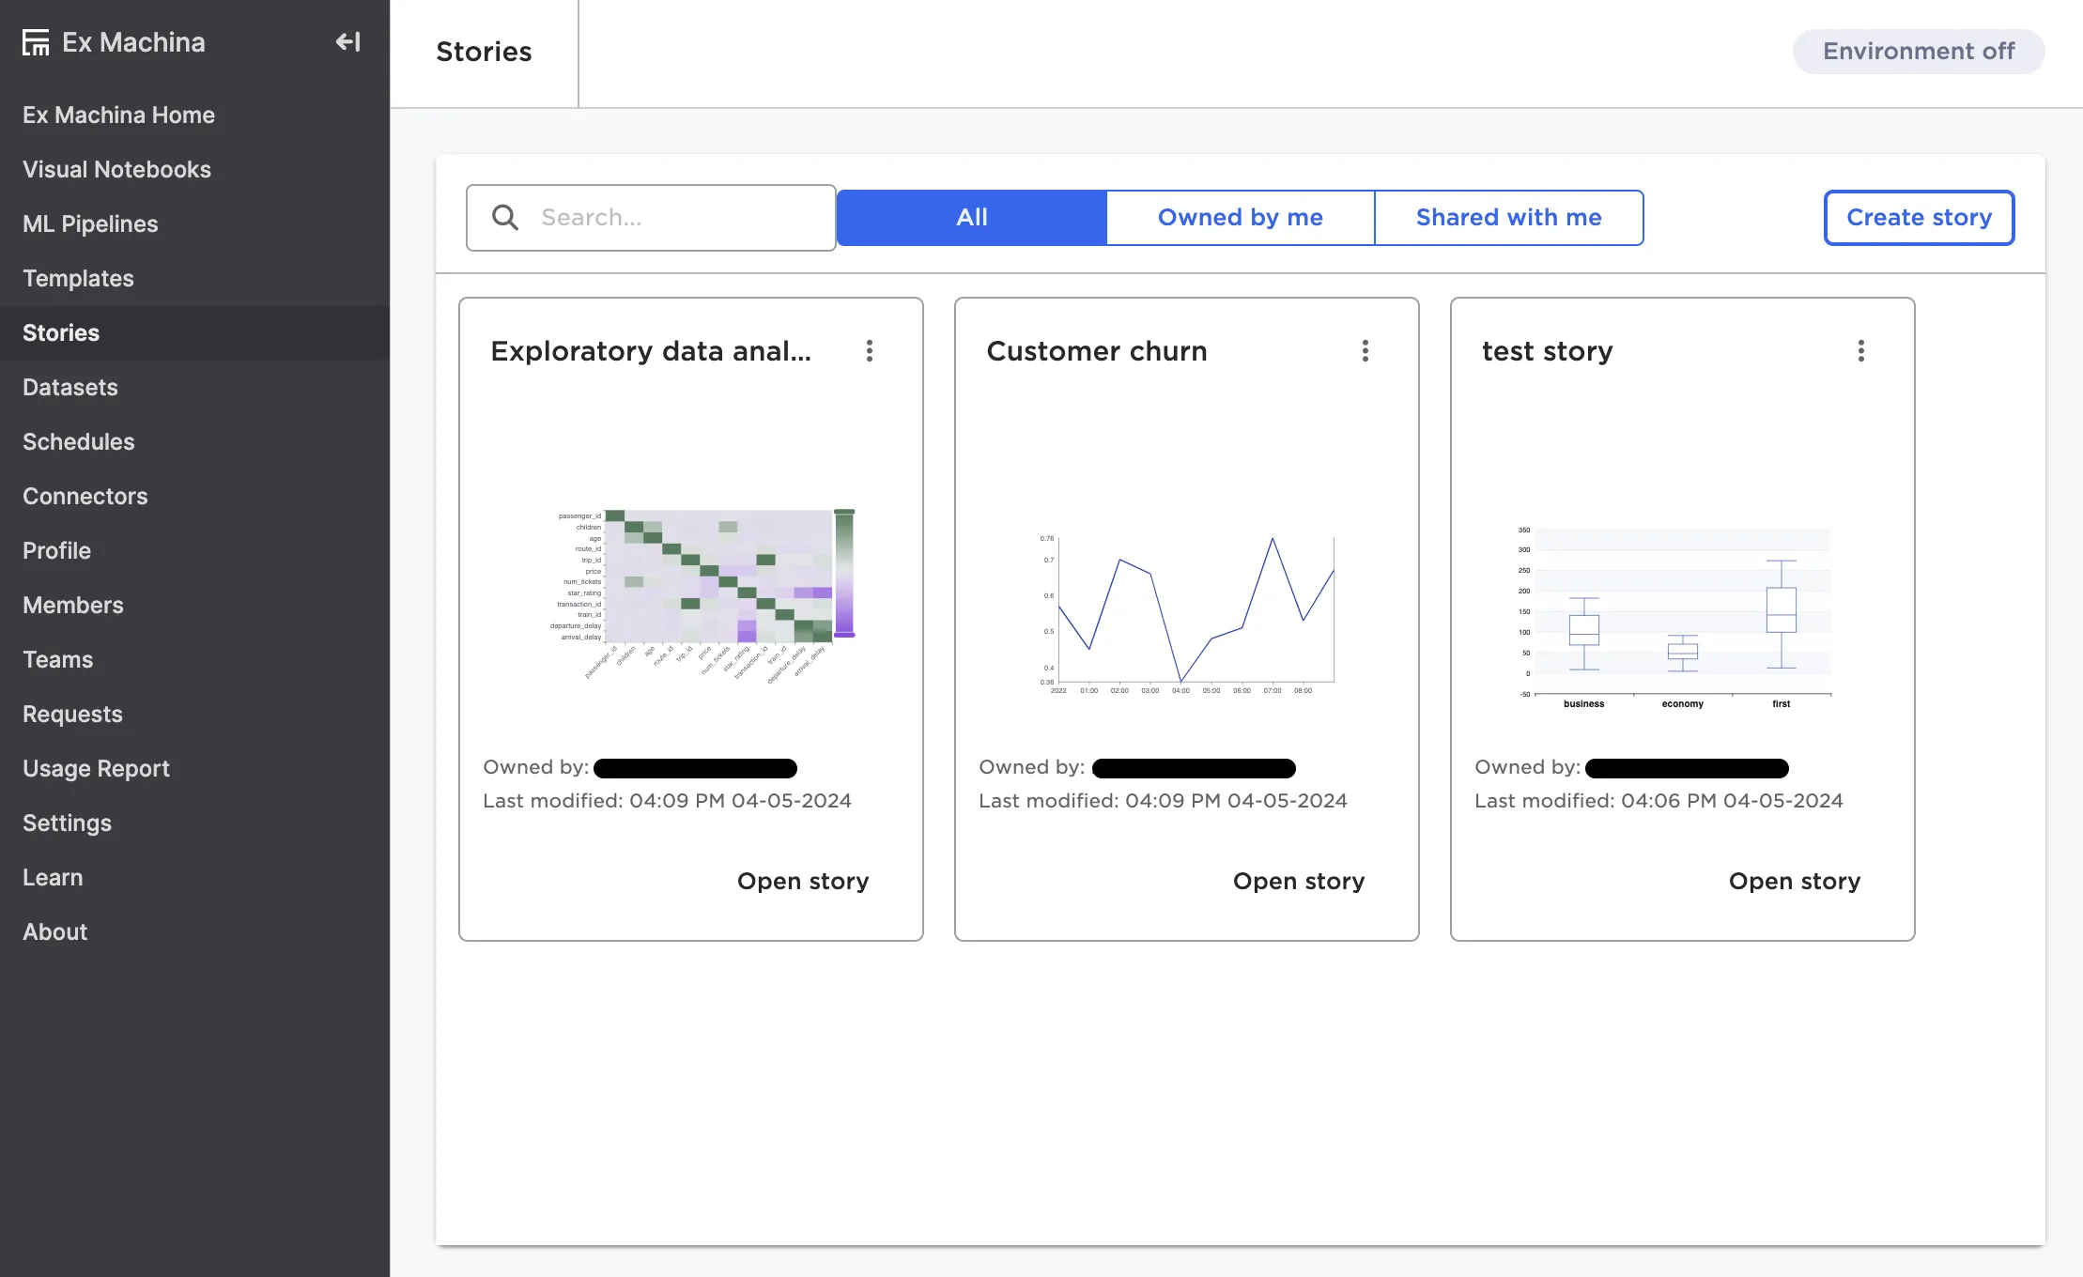Click the Create story button
The width and height of the screenshot is (2083, 1277).
point(1919,218)
